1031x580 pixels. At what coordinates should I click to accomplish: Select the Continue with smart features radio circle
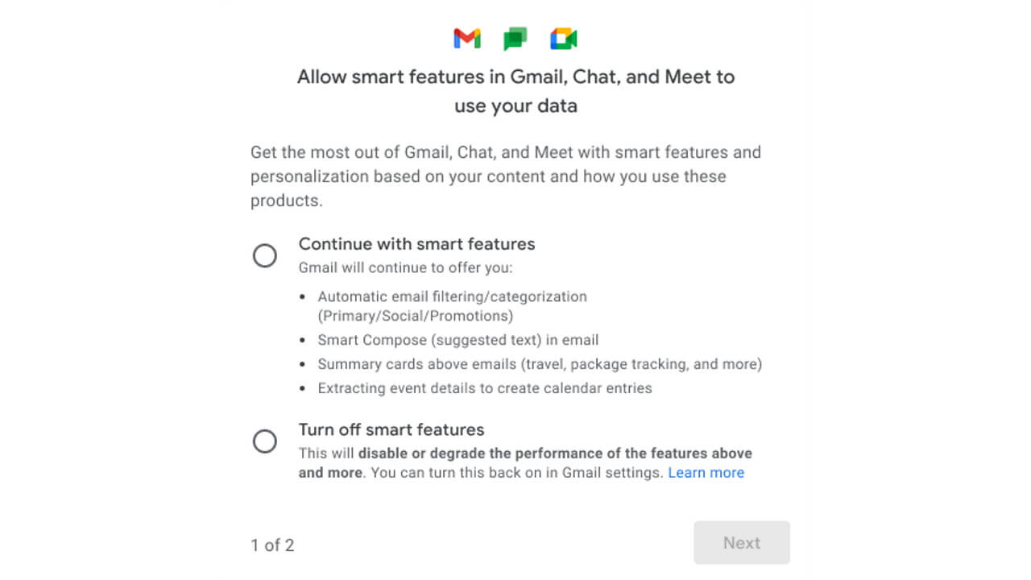coord(265,255)
